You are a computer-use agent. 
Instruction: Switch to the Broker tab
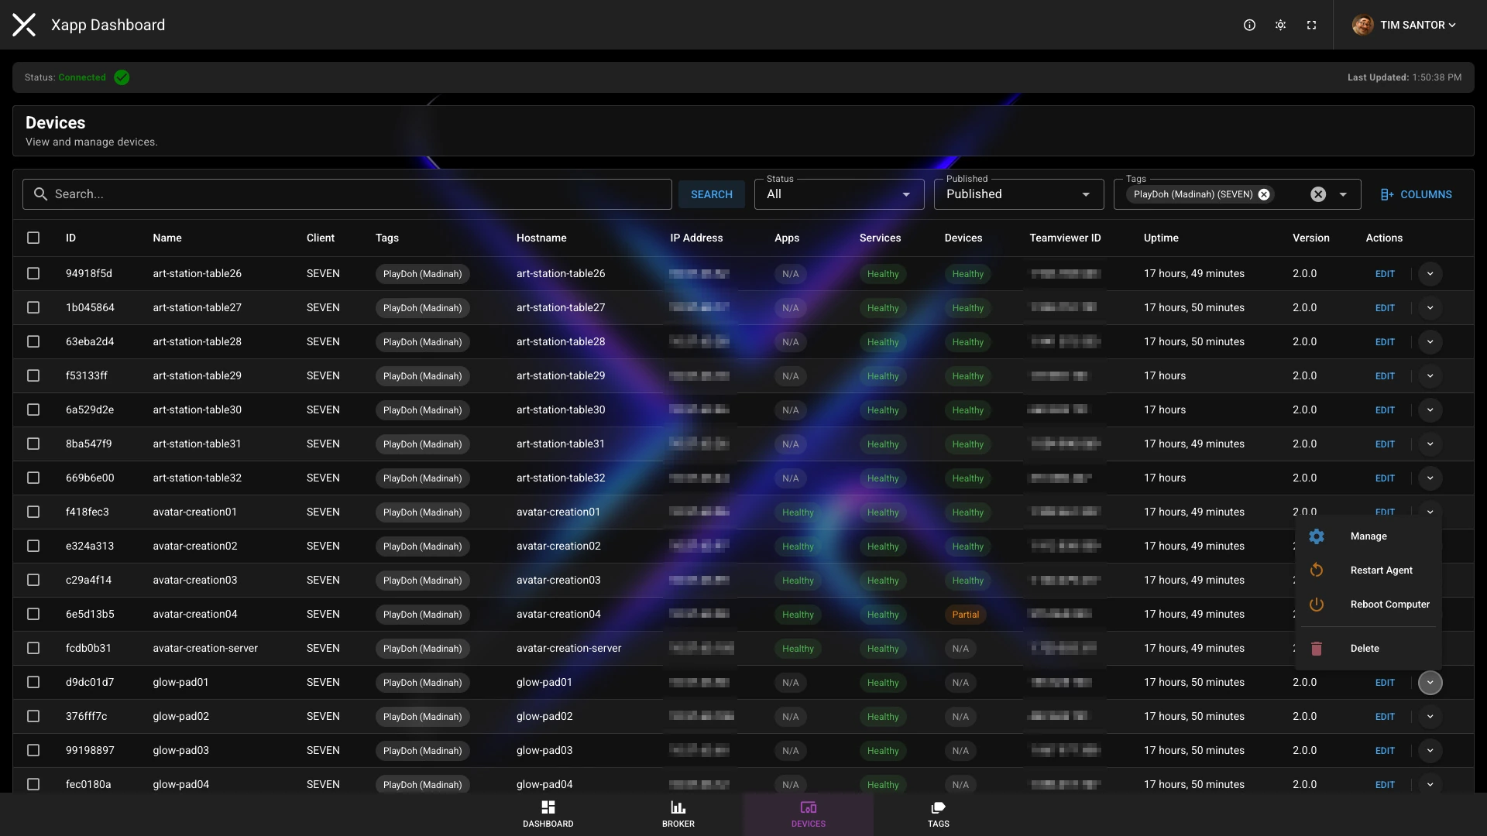[678, 814]
